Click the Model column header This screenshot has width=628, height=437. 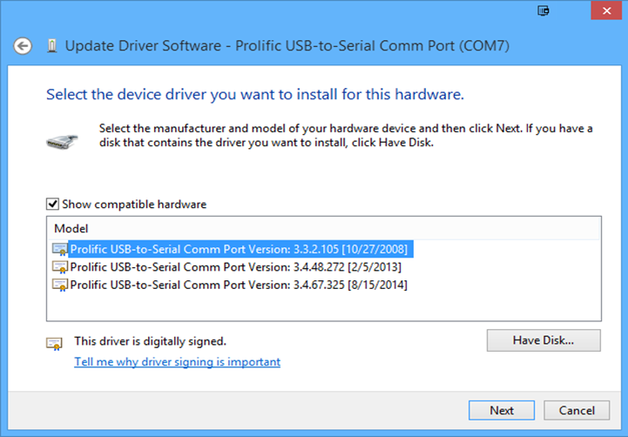coord(71,228)
